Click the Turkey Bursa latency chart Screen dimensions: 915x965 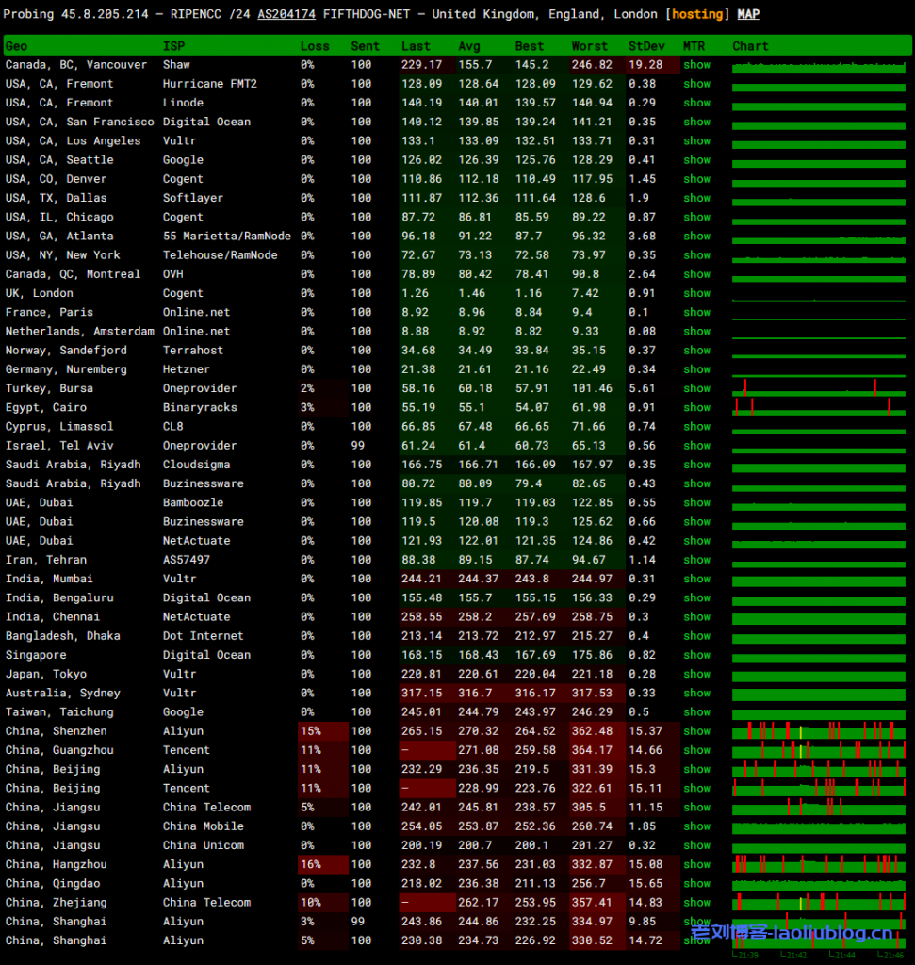[818, 388]
